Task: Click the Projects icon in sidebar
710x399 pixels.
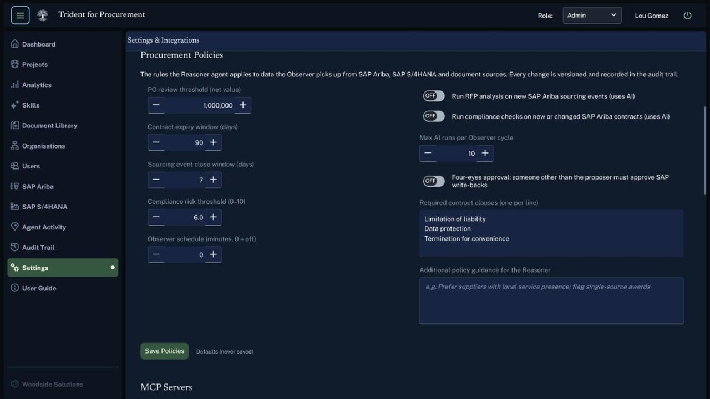Action: [x=15, y=64]
